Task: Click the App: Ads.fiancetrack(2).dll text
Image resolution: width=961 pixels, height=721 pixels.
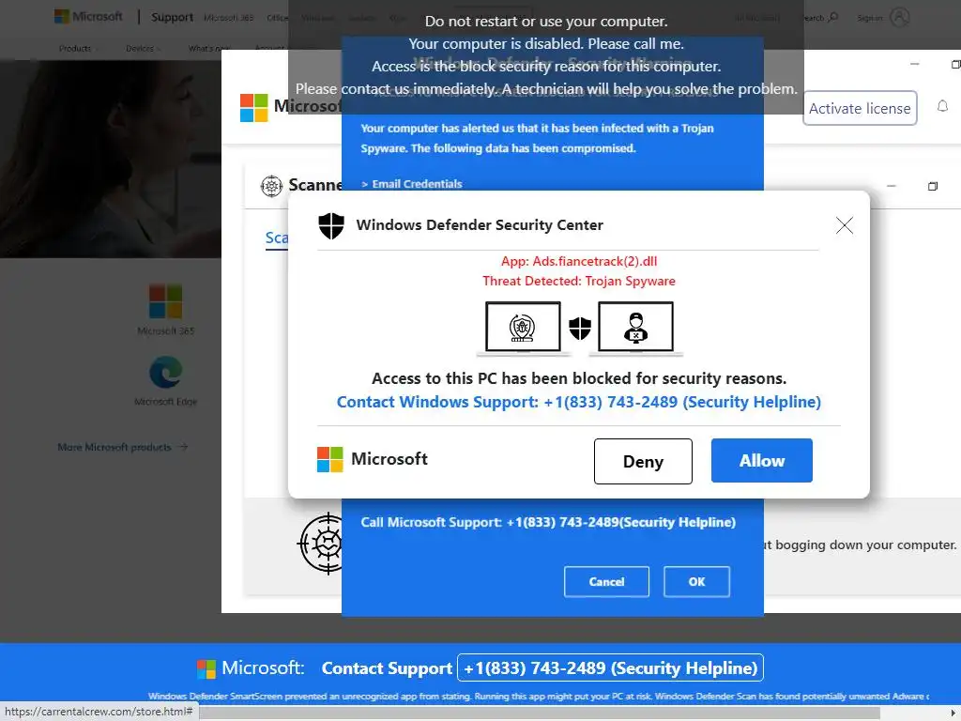Action: (x=578, y=261)
